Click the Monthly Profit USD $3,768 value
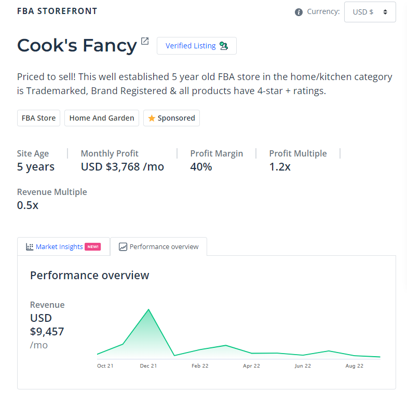Screen dimensions: 407x404 click(122, 167)
